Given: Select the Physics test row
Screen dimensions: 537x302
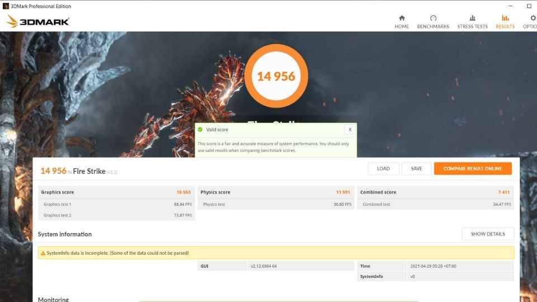Looking at the screenshot, I should coord(276,204).
